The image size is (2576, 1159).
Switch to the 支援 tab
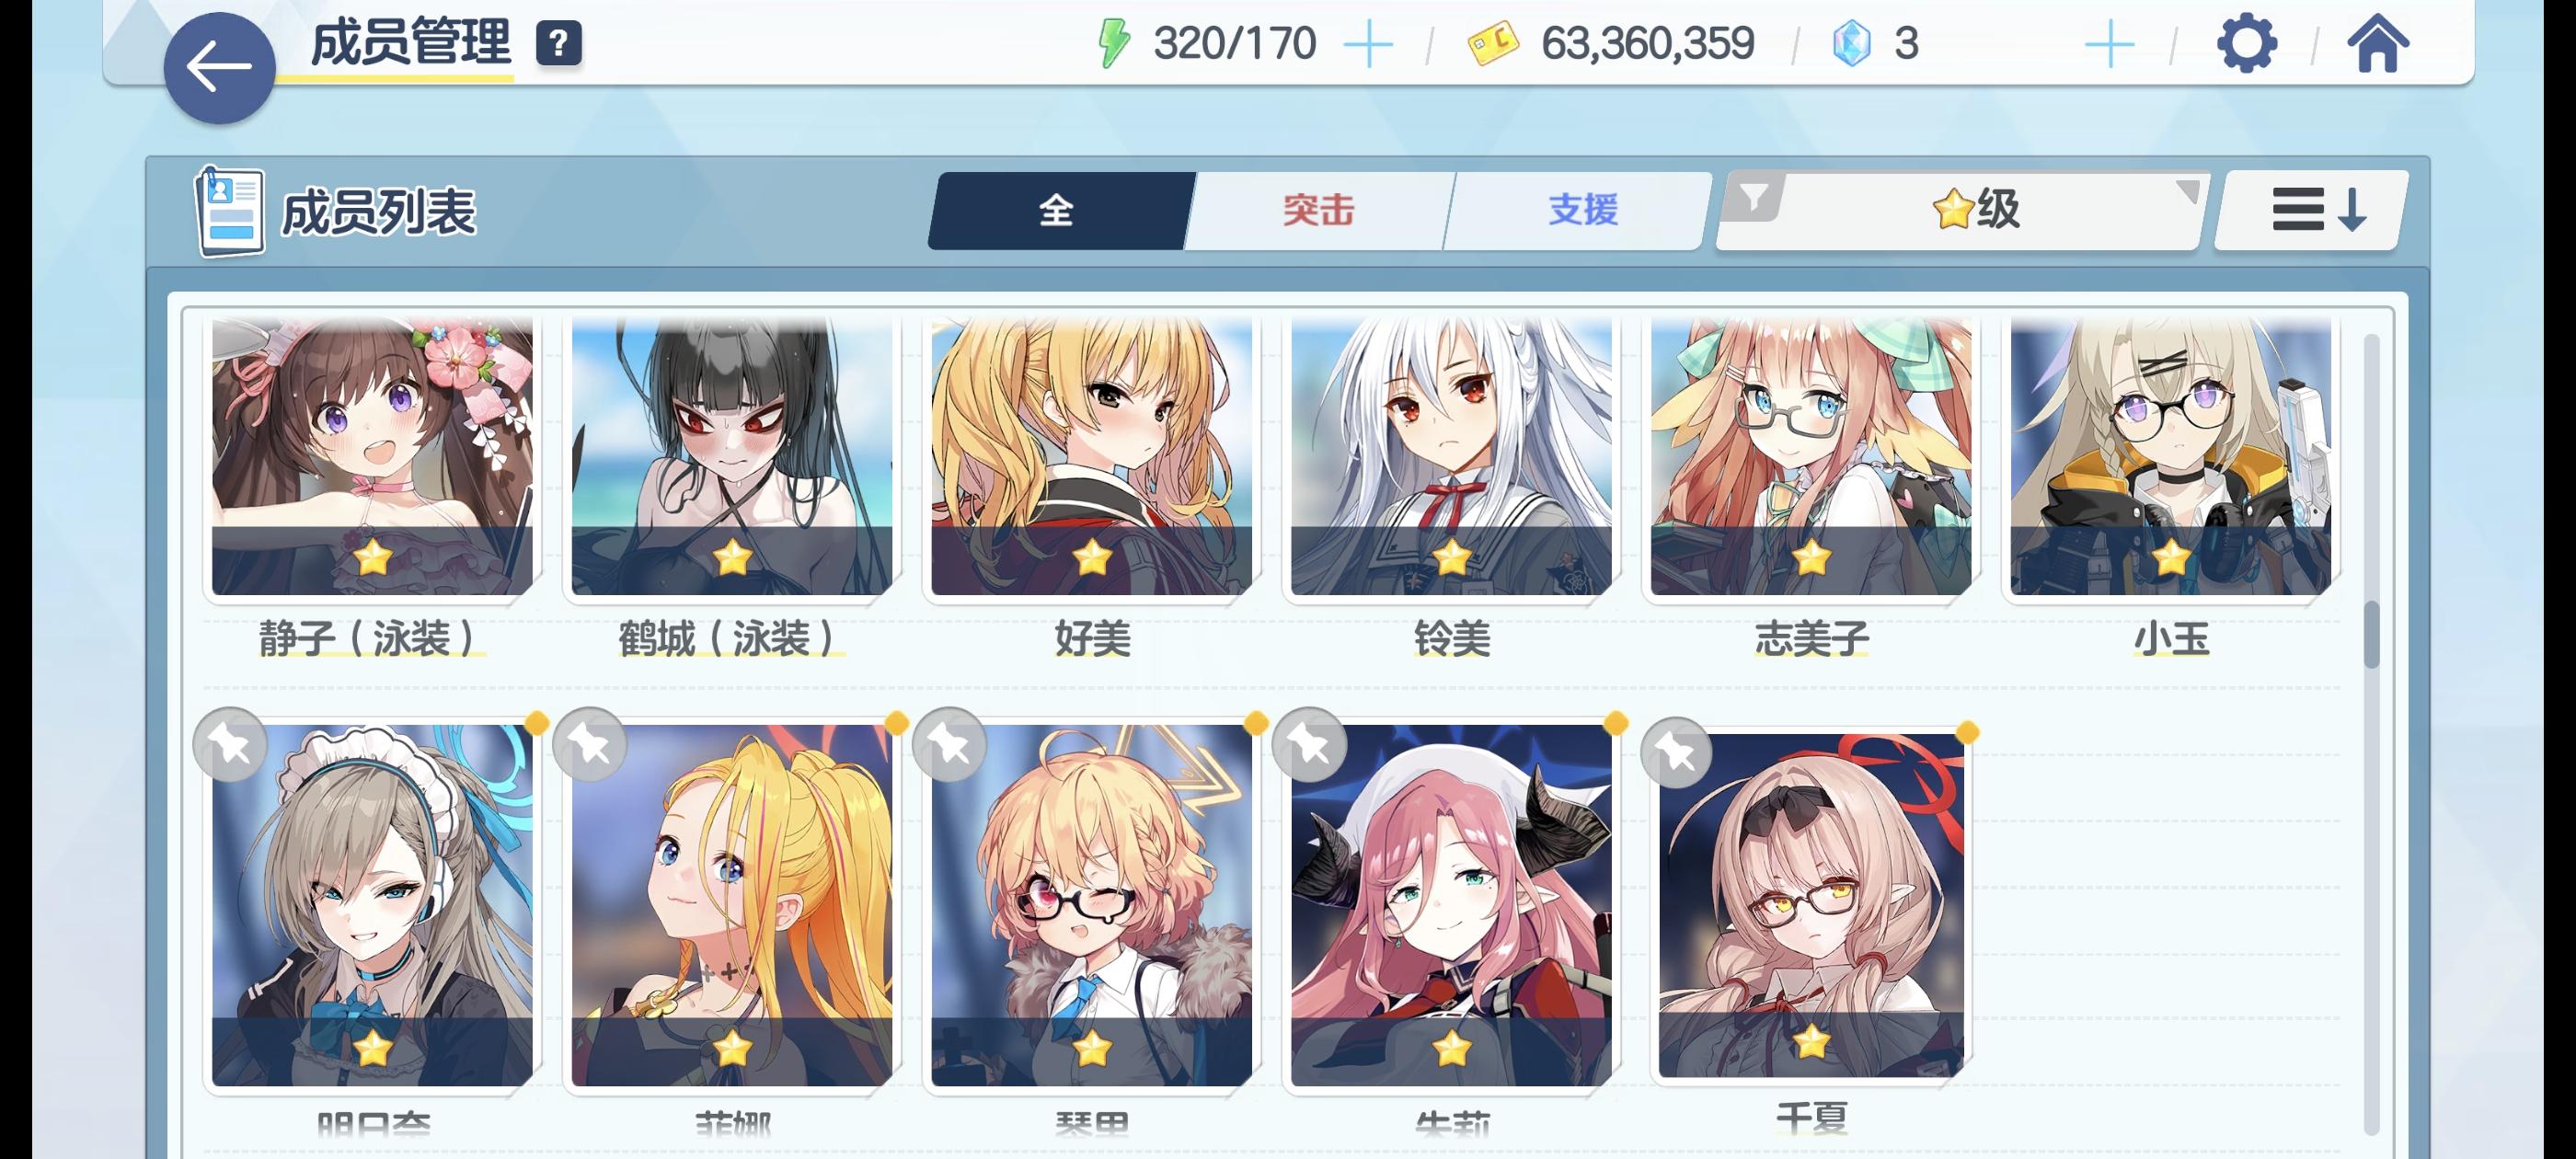point(1582,210)
